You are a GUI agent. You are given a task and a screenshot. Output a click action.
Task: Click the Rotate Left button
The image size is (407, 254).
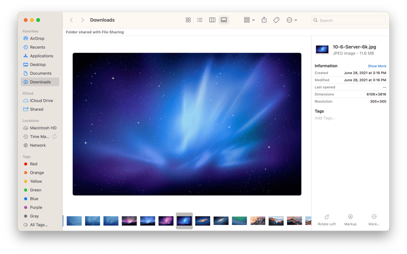coord(327,220)
